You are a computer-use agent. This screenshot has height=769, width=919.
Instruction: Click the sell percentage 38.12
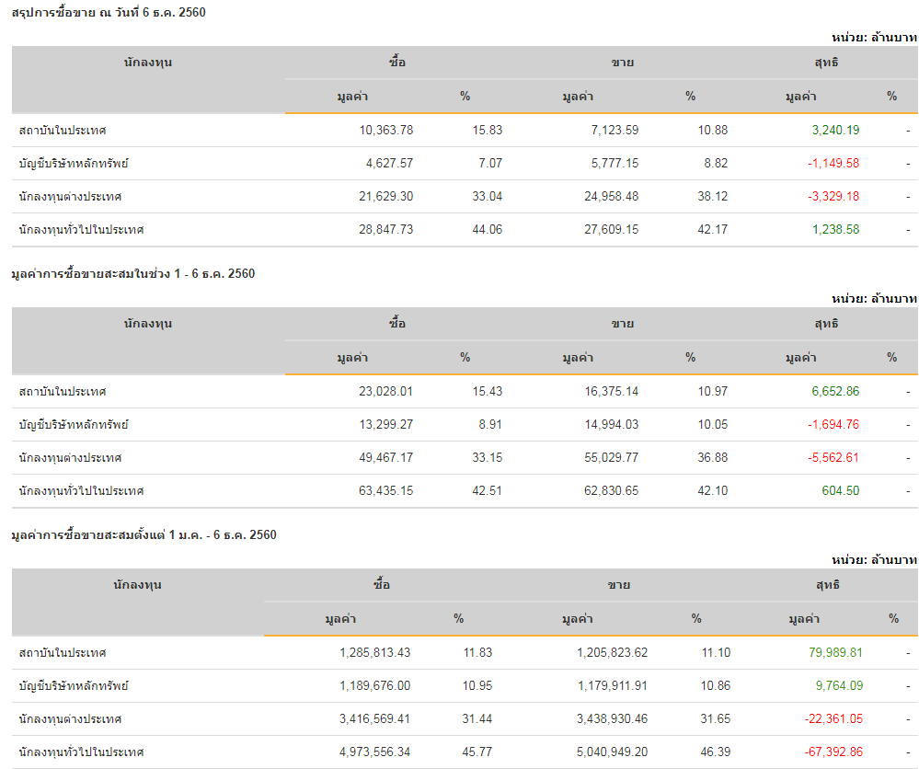coord(712,196)
